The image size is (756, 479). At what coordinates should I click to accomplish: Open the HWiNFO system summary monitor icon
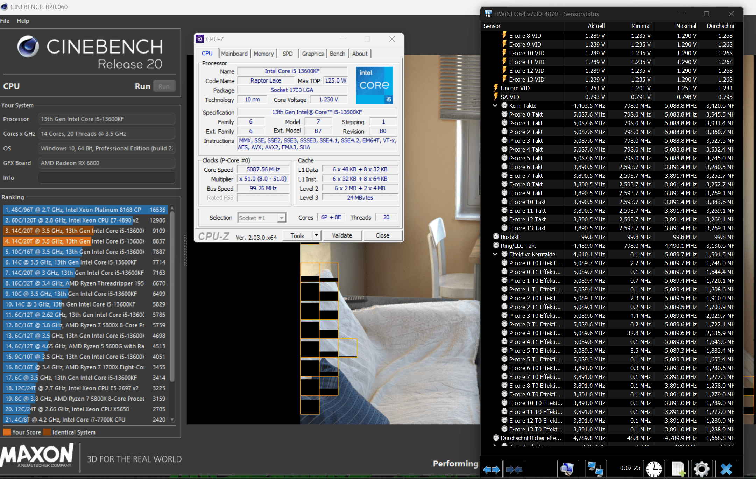pyautogui.click(x=567, y=469)
